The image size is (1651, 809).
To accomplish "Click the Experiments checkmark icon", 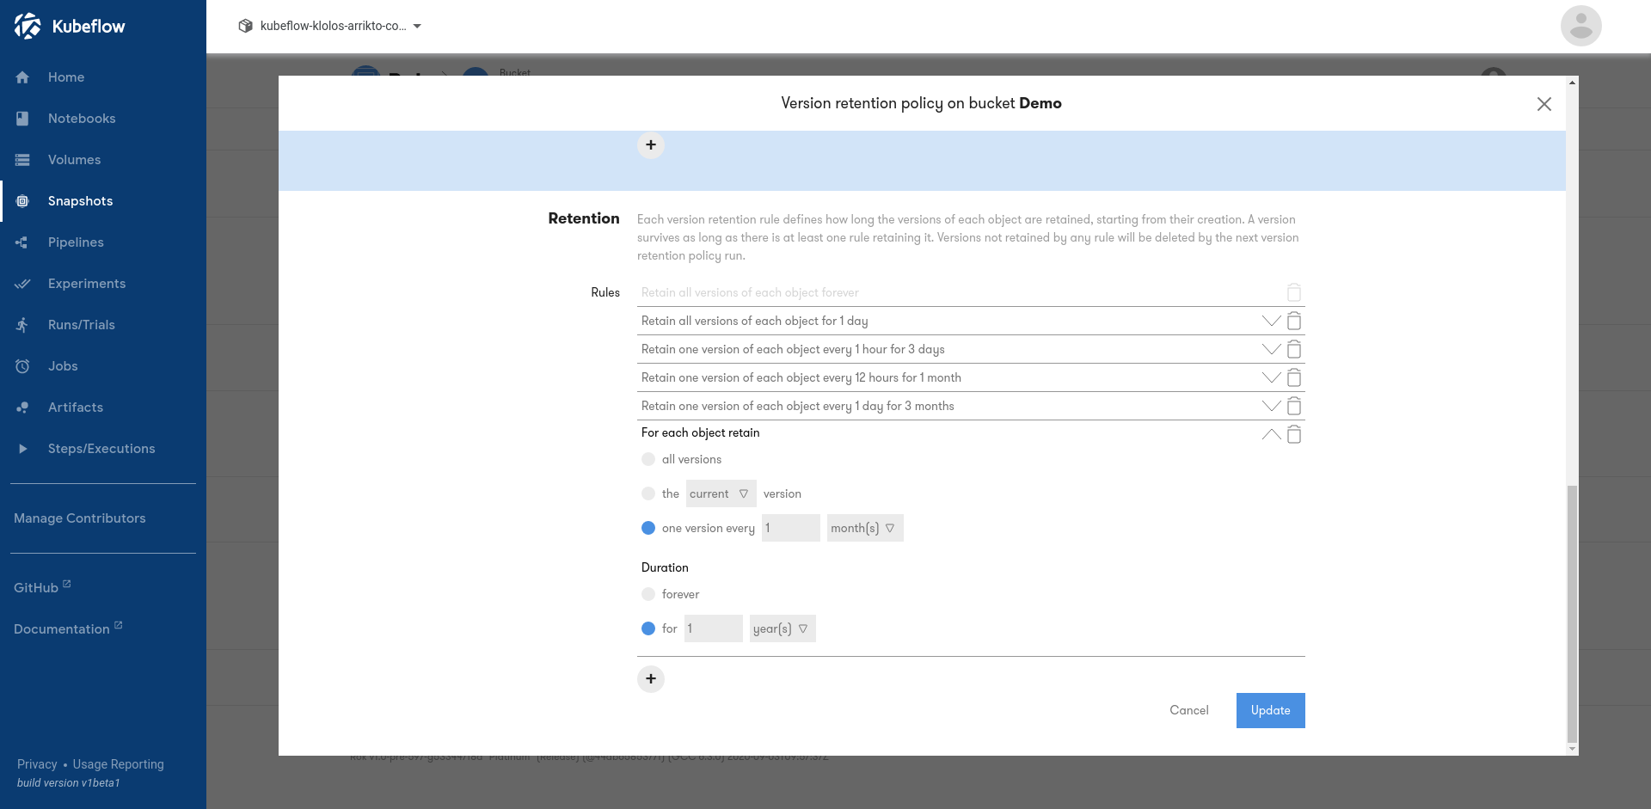I will [22, 284].
